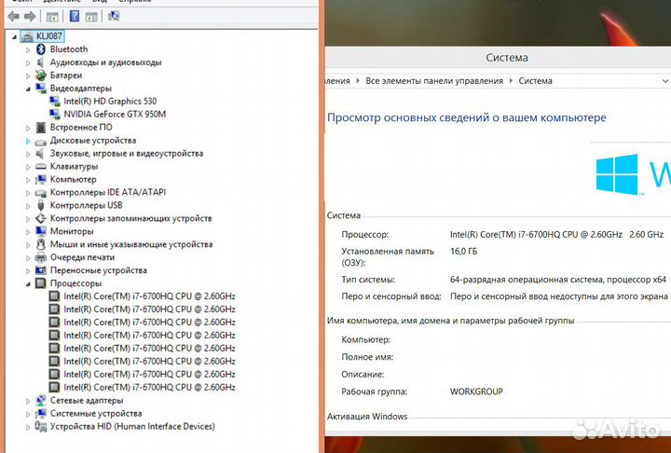Open the breadcrumb arrow before Система
This screenshot has width=671, height=453.
click(511, 80)
